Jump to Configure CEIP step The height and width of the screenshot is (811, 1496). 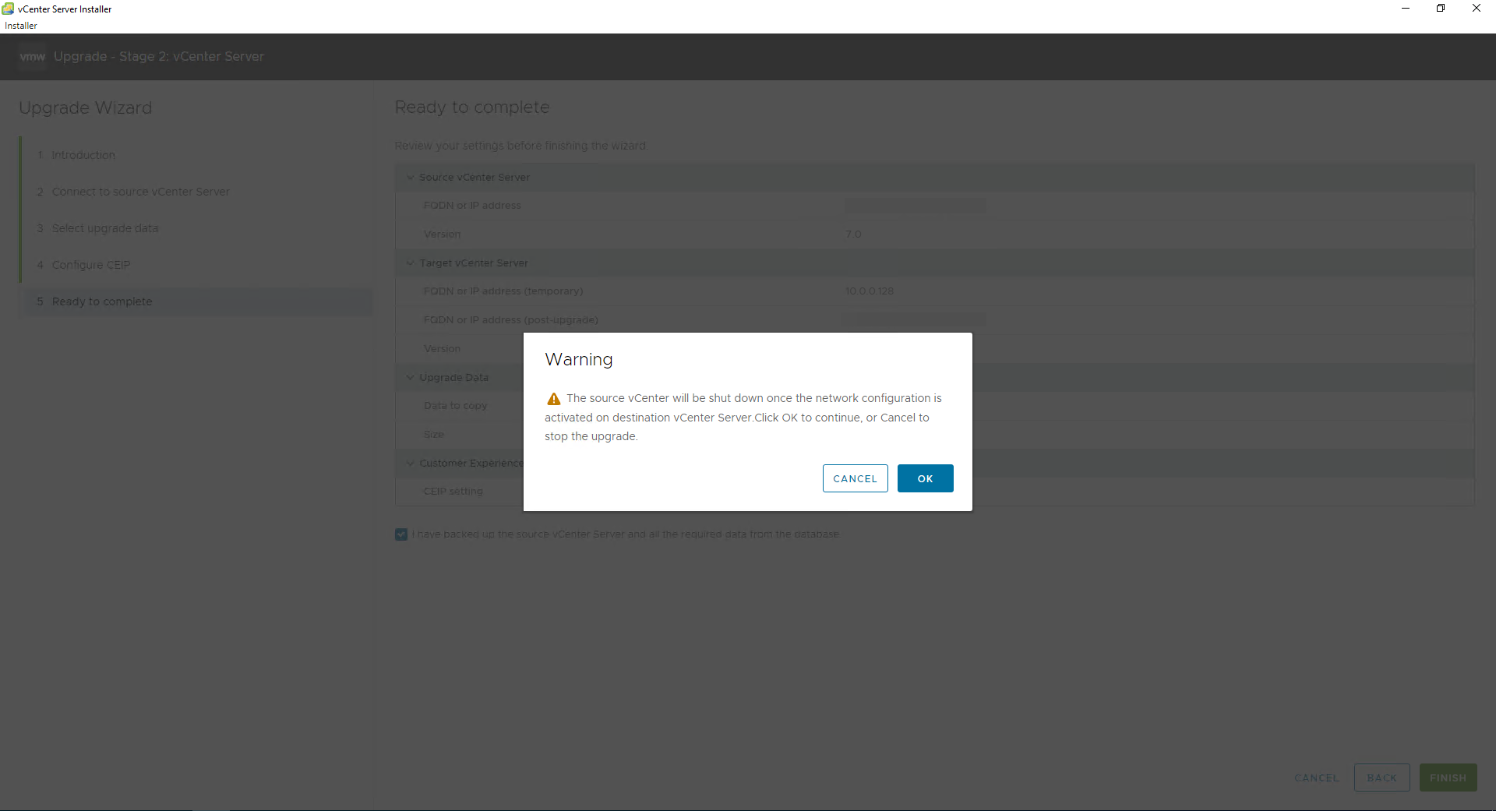(x=91, y=265)
